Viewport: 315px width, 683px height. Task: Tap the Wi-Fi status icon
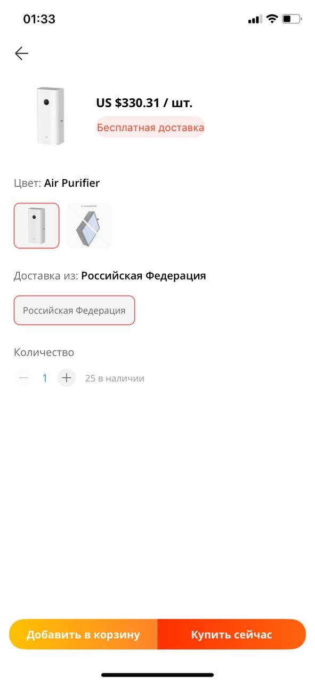(272, 19)
